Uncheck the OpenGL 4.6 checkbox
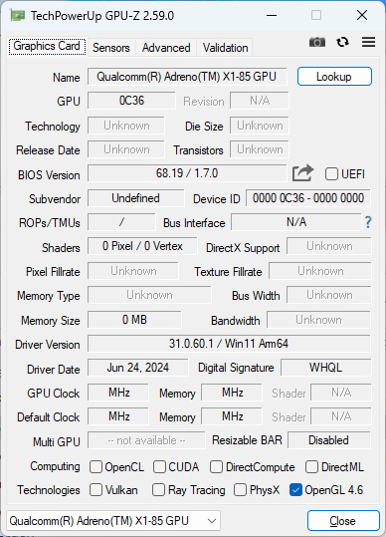Screen dimensions: 386x537 pos(295,490)
